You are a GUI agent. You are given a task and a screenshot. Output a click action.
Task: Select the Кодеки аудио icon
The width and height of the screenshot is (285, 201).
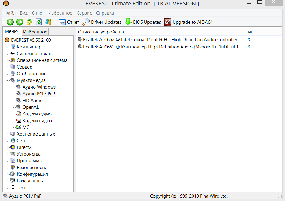tap(19, 114)
